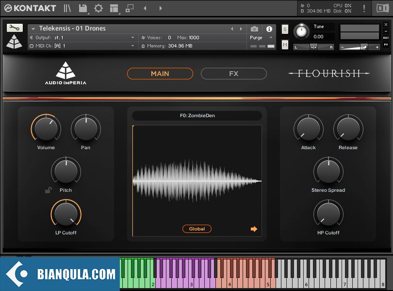Open instrument edit wrench icon
Viewport: 393px width, 291px height.
click(15, 28)
